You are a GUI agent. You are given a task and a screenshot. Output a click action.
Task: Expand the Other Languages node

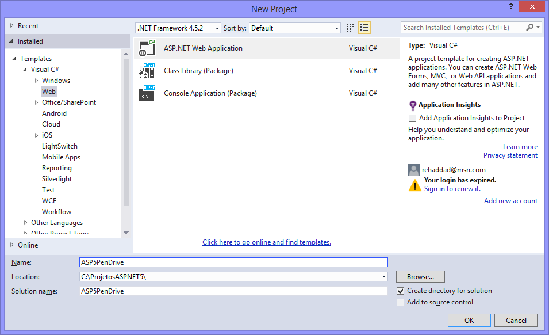tap(25, 223)
